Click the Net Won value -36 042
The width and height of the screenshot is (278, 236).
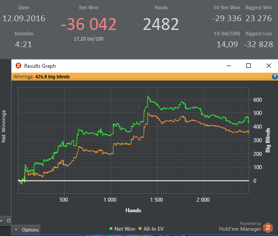coord(89,24)
